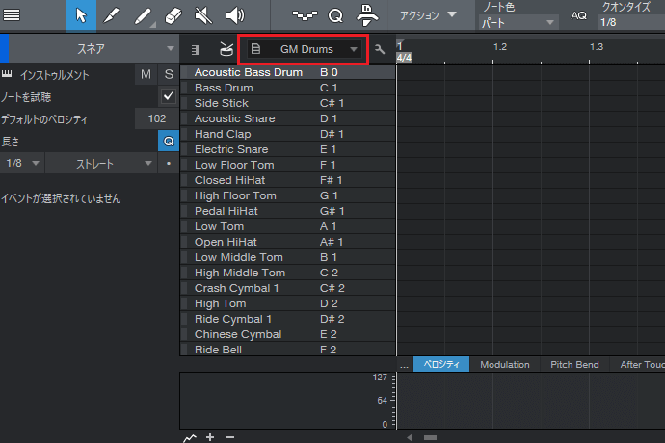Switch to the Modulation tab

pos(504,365)
